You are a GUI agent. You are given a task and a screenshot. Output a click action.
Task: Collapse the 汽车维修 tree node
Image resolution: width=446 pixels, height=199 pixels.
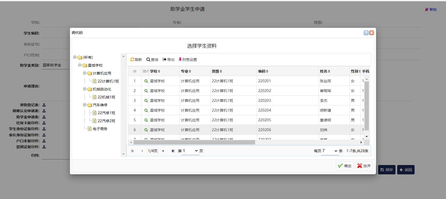[84, 105]
